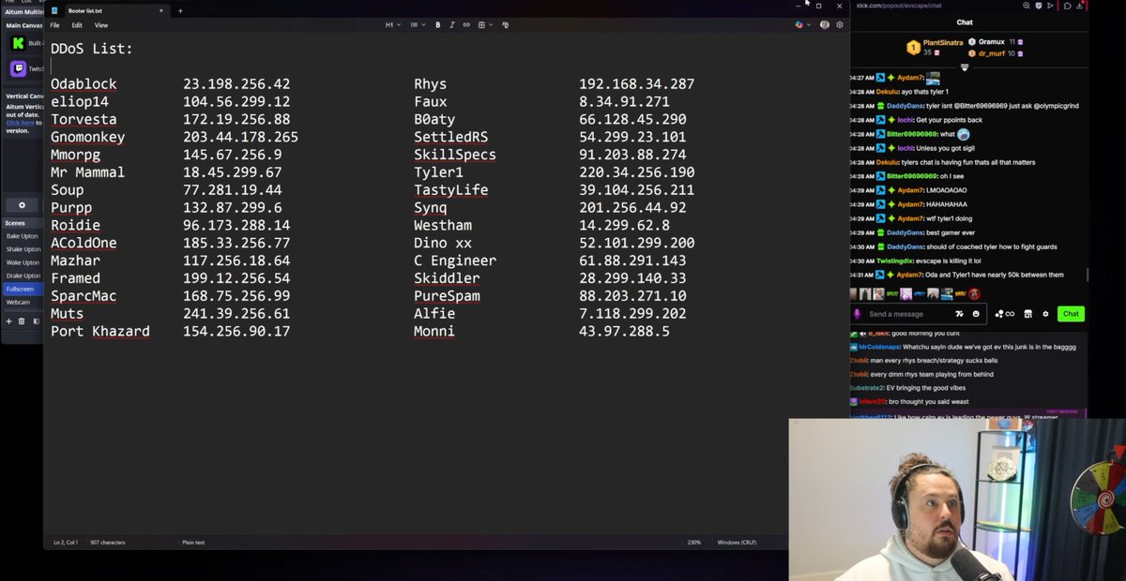Click the Plain text status entry
This screenshot has height=581, width=1126.
[x=193, y=543]
